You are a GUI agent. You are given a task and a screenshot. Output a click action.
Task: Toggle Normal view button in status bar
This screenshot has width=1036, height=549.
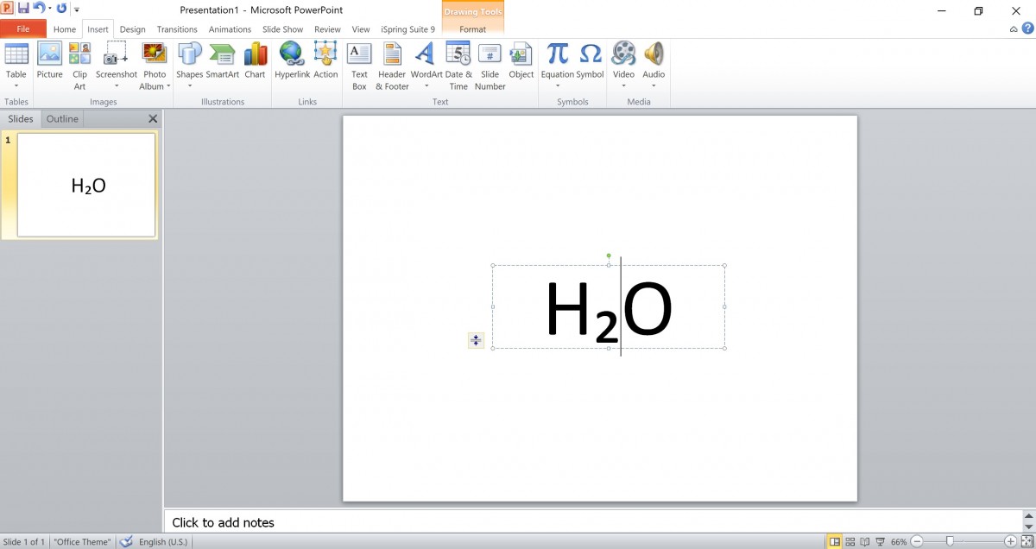point(835,541)
